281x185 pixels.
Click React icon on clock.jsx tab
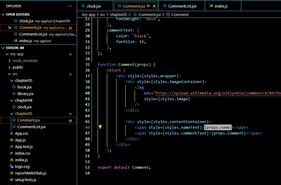(x=83, y=6)
